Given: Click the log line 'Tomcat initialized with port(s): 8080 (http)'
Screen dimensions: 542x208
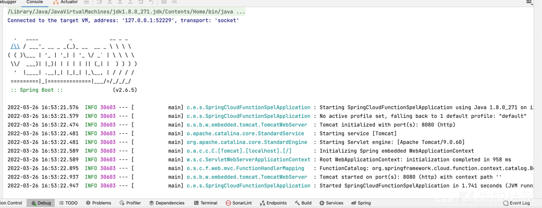Looking at the screenshot, I should 387,124.
